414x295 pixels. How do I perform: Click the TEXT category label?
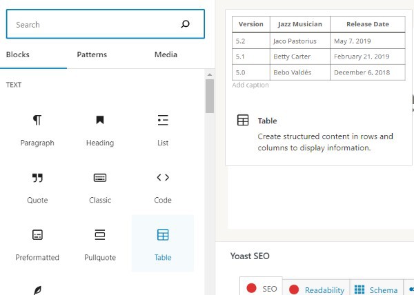point(14,85)
